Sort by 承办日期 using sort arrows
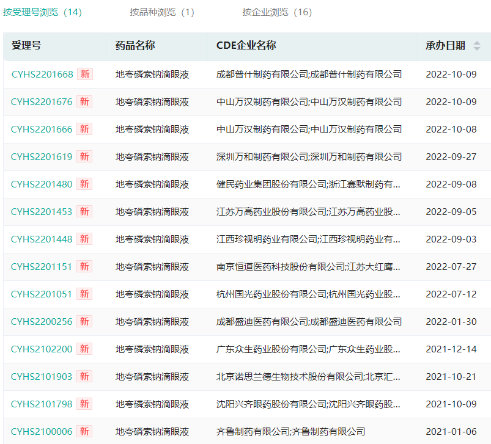The width and height of the screenshot is (491, 444). coord(476,46)
